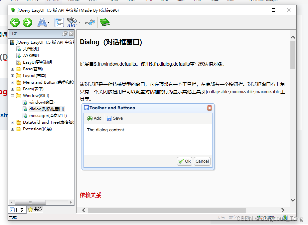Pin the 目录 panel with pushpin icon
This screenshot has width=308, height=225.
coord(65,33)
